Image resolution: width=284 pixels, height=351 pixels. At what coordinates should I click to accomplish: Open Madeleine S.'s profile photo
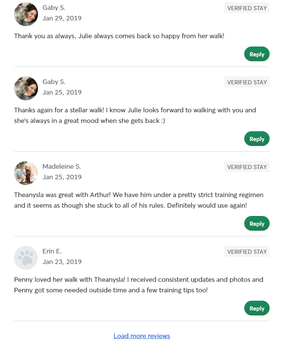[x=26, y=173]
